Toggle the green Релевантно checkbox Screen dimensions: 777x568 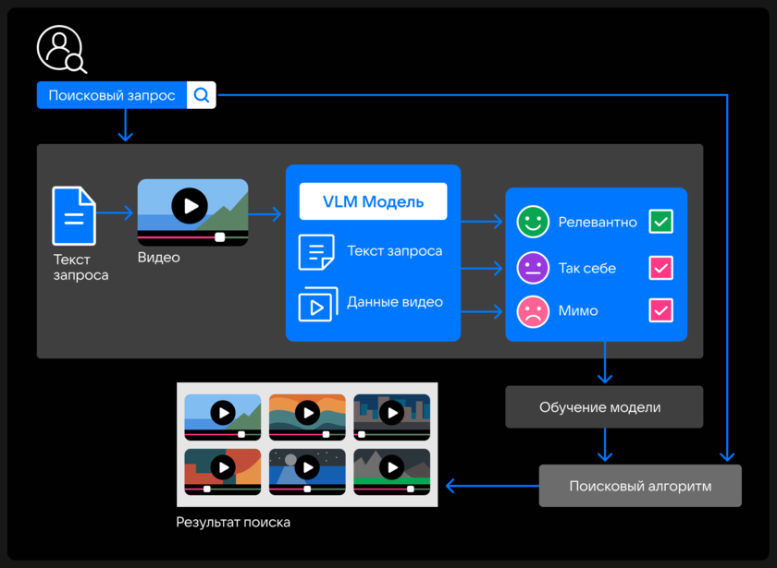tap(660, 222)
